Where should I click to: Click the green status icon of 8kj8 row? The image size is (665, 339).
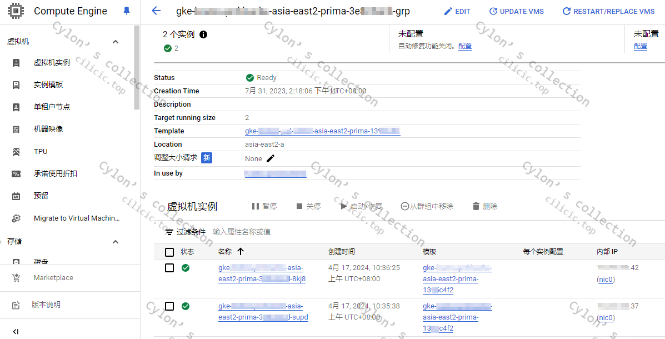186,268
